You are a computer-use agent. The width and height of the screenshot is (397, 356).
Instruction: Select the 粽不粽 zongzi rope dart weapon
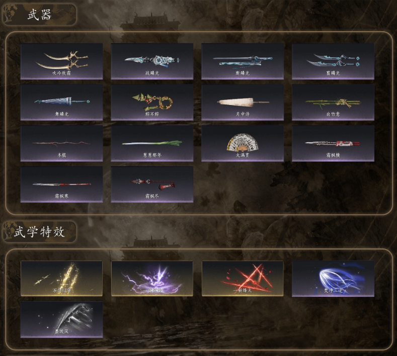point(152,102)
